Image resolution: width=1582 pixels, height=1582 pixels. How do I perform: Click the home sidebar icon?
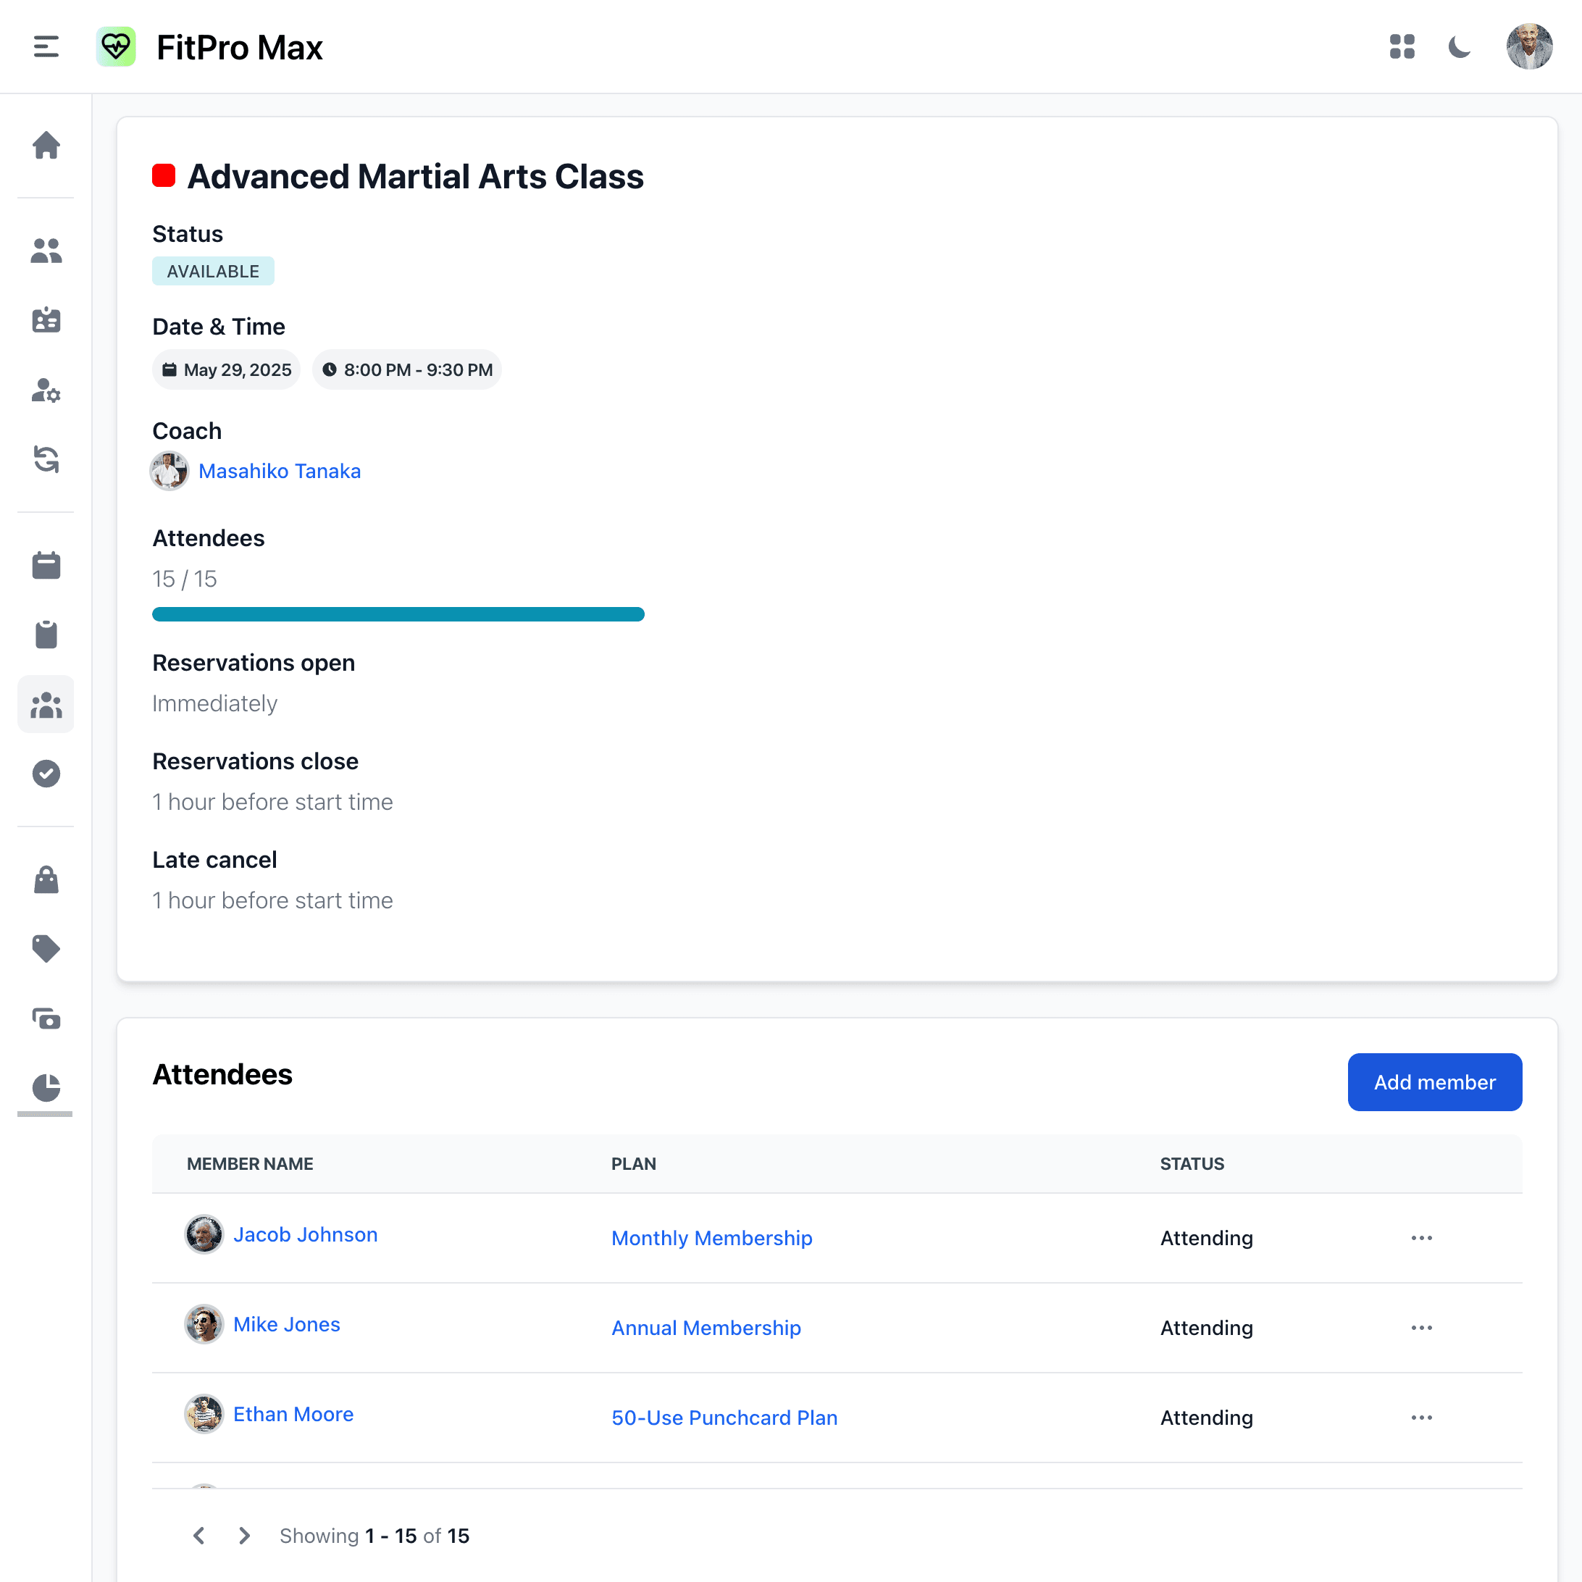[46, 145]
